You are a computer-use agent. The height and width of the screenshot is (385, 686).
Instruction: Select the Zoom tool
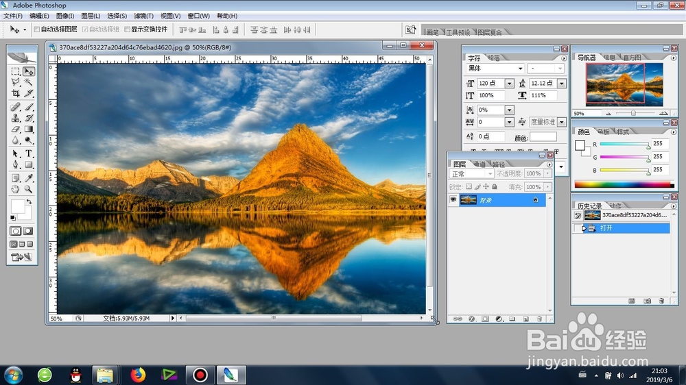coord(29,189)
